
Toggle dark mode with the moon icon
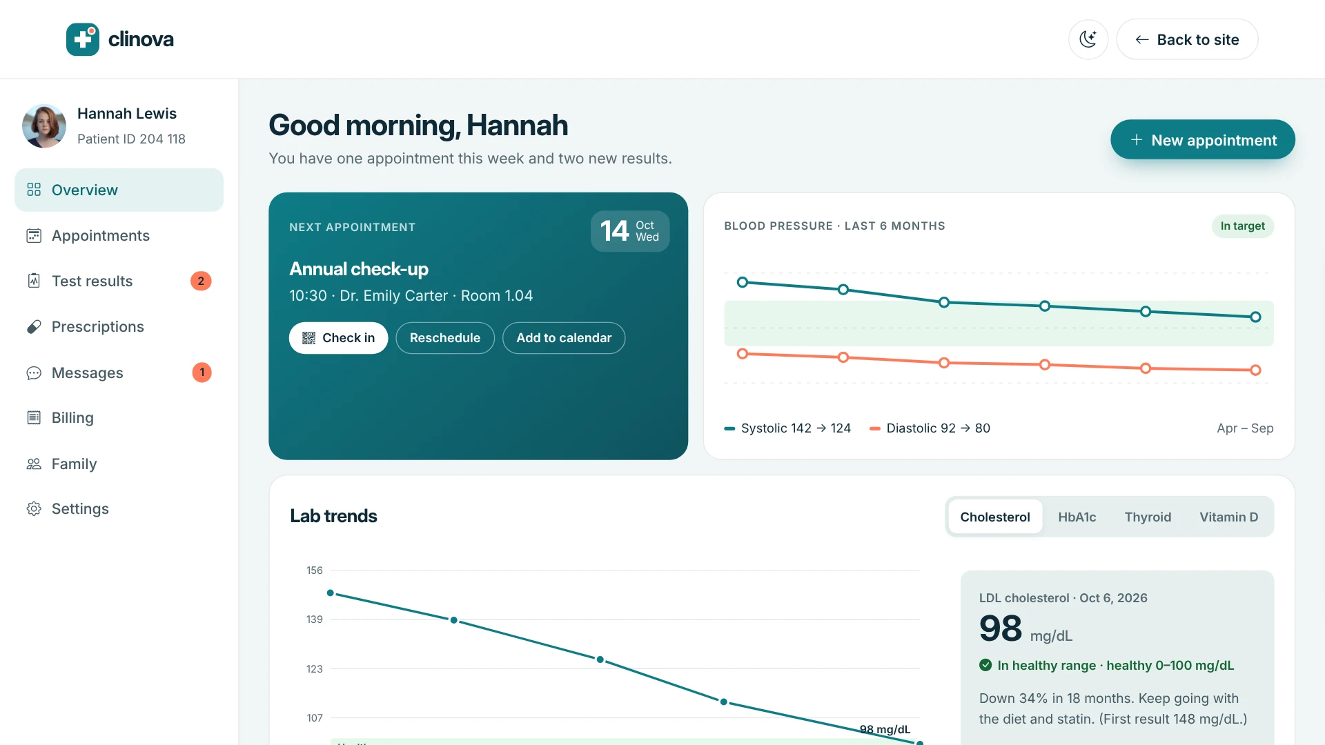coord(1088,39)
